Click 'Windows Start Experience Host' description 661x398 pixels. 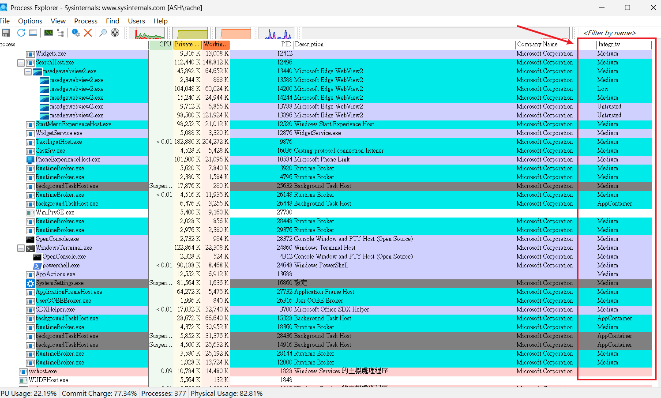pyautogui.click(x=334, y=124)
